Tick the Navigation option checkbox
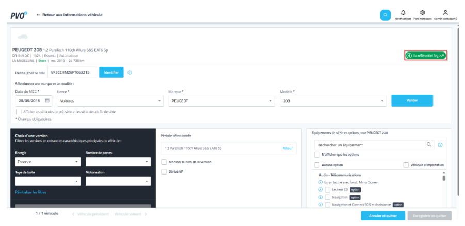 click(x=328, y=197)
